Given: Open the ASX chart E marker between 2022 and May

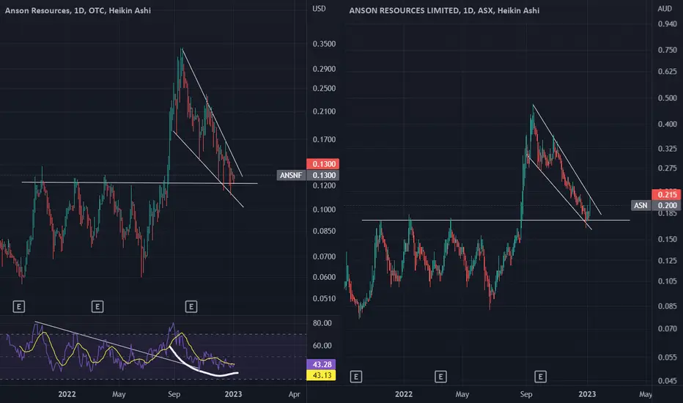Looking at the screenshot, I should click(x=440, y=377).
